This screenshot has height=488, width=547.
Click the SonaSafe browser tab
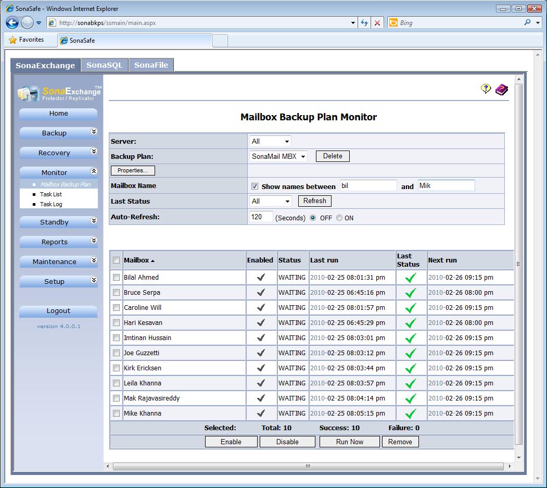tap(135, 41)
